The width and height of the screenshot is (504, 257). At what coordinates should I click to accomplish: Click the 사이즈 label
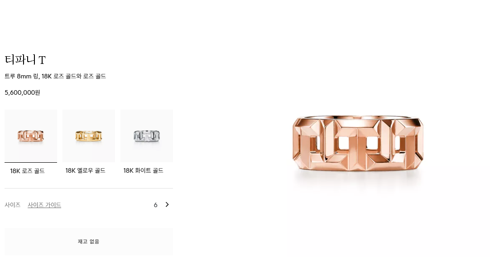click(x=13, y=205)
